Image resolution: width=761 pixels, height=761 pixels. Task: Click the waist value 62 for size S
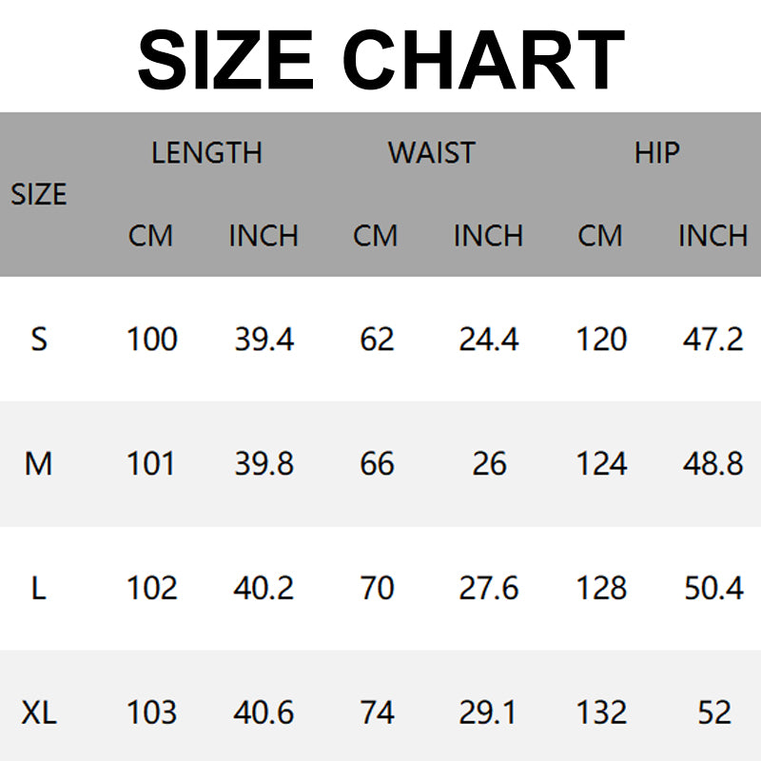point(377,339)
